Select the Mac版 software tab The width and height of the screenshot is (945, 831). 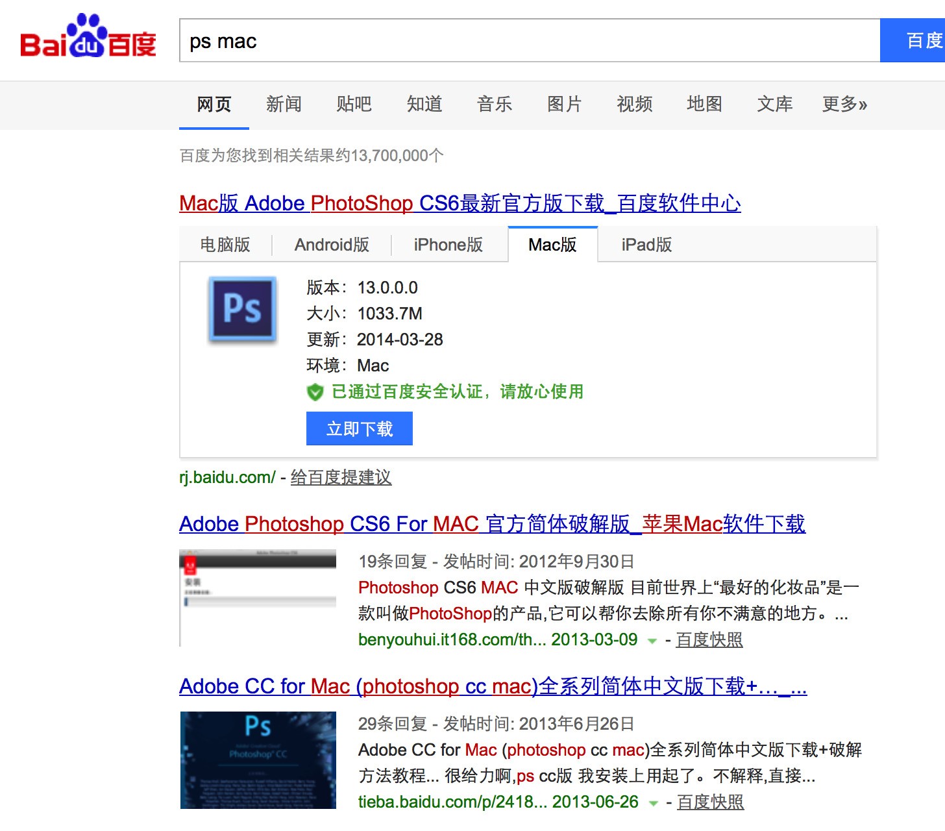click(552, 245)
